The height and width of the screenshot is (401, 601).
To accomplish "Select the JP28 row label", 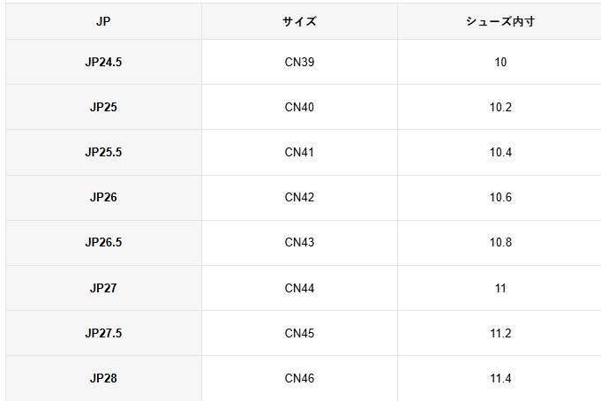I will 103,379.
